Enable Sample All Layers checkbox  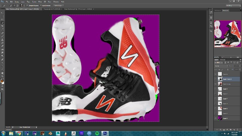pyautogui.click(x=27, y=6)
